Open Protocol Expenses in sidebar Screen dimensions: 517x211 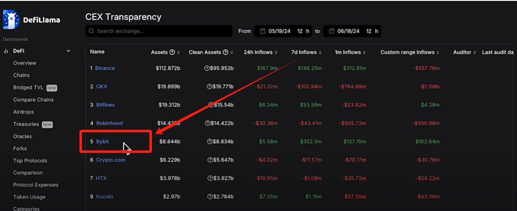coord(36,185)
